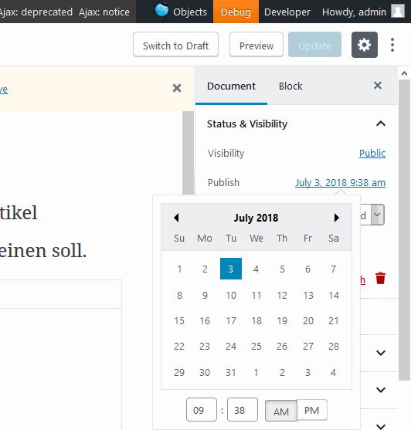Close the settings sidebar with X
The height and width of the screenshot is (430, 411).
[x=378, y=86]
